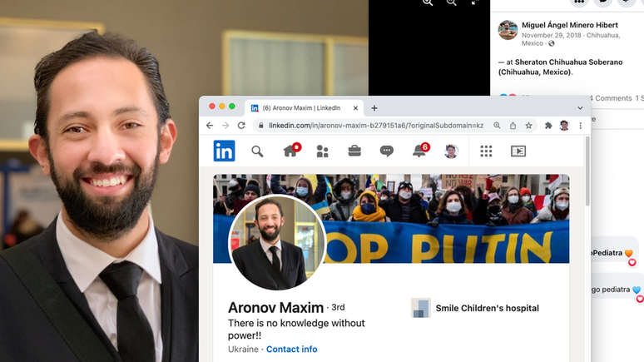Bookmark page with the star icon
Screen dimensions: 644x362
528,126
